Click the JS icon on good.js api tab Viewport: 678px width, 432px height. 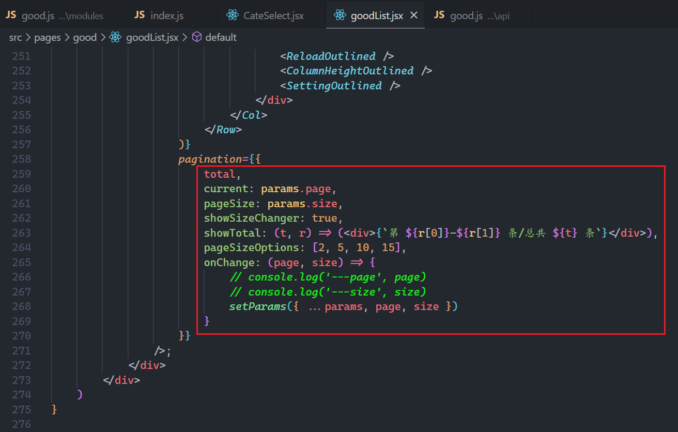point(439,16)
